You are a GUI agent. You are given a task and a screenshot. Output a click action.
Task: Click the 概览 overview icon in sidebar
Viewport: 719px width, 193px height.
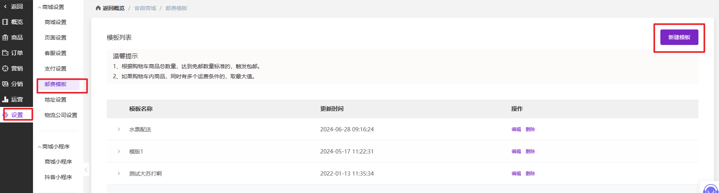coord(5,22)
